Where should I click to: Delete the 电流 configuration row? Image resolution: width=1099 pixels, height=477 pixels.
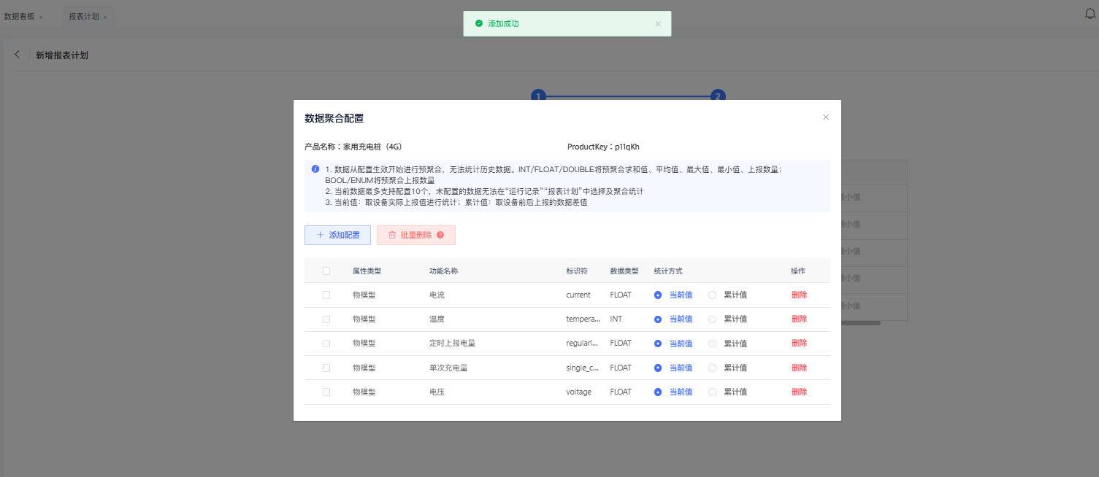(799, 295)
